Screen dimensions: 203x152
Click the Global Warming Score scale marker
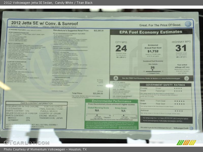pyautogui.click(x=97, y=115)
